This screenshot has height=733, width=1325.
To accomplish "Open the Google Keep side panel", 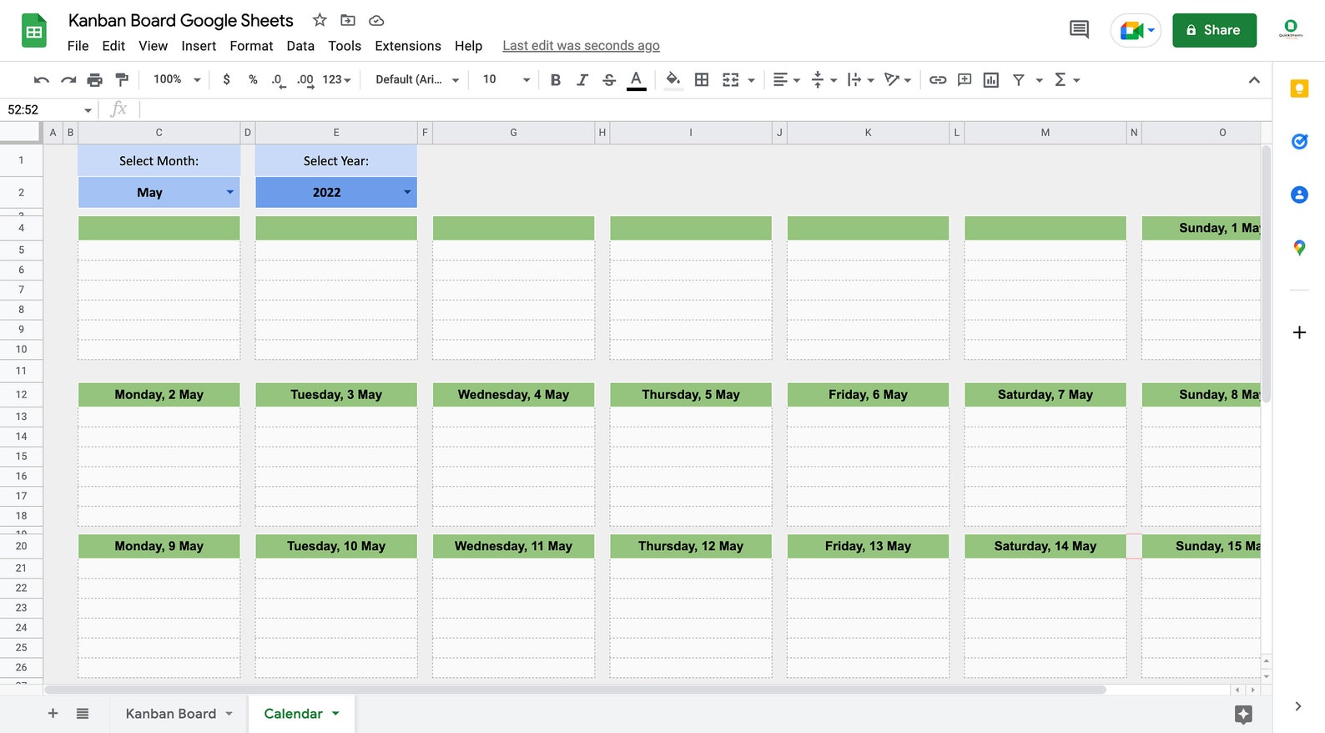I will pyautogui.click(x=1299, y=88).
